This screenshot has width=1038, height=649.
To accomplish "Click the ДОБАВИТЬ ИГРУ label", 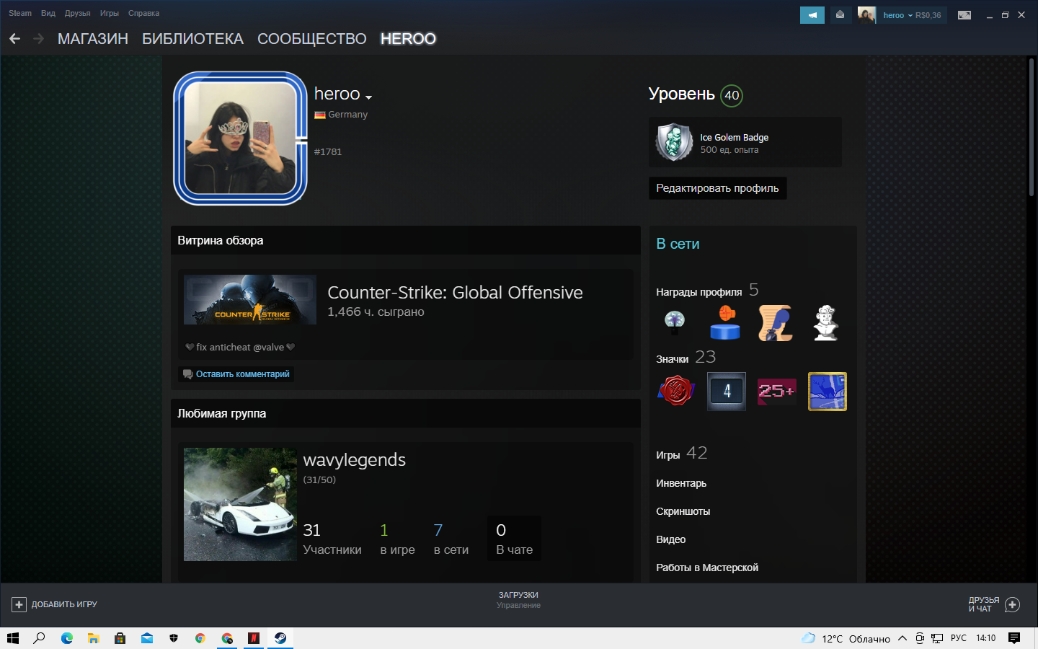I will point(64,604).
